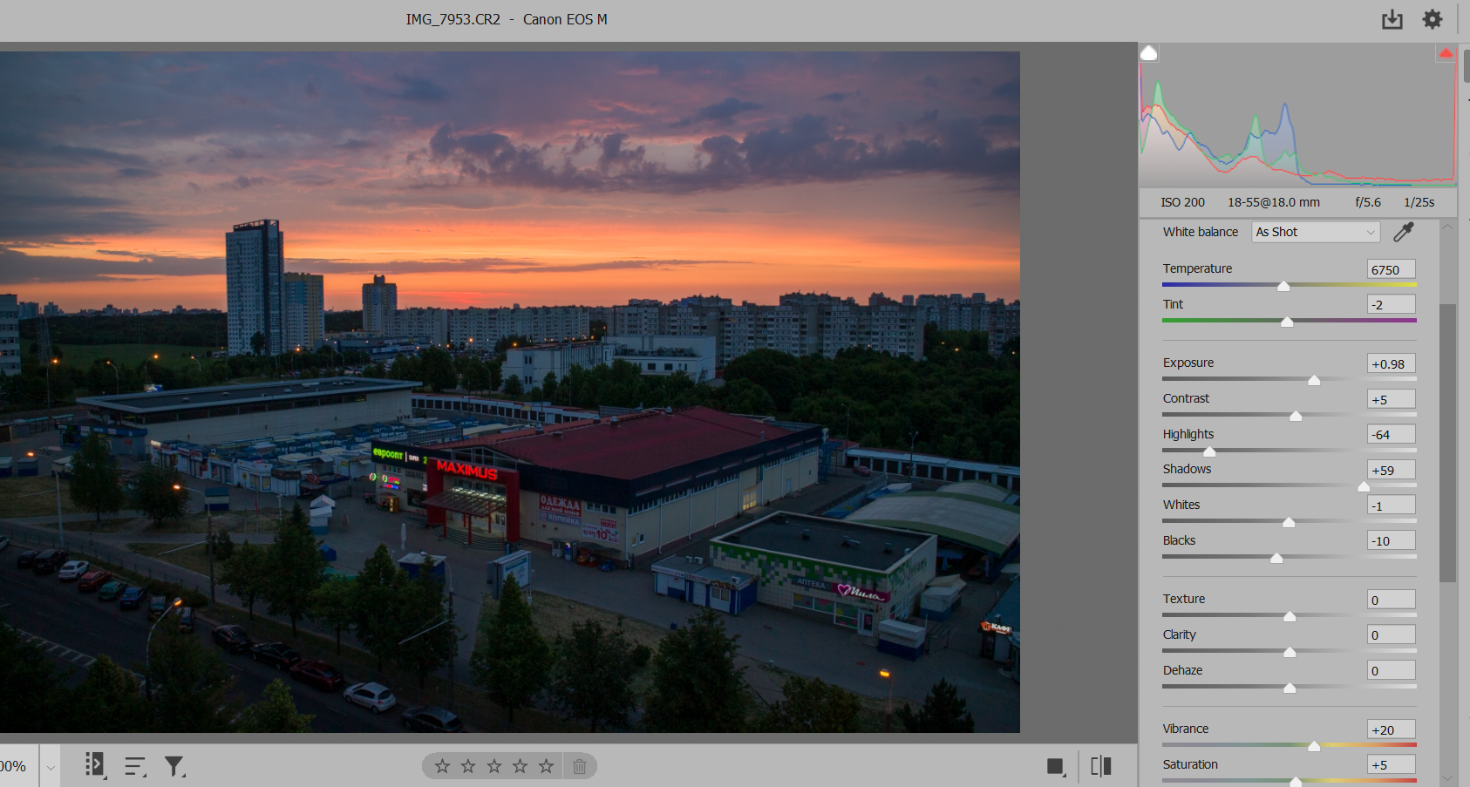Click the Dehaze slider handle

tap(1290, 688)
